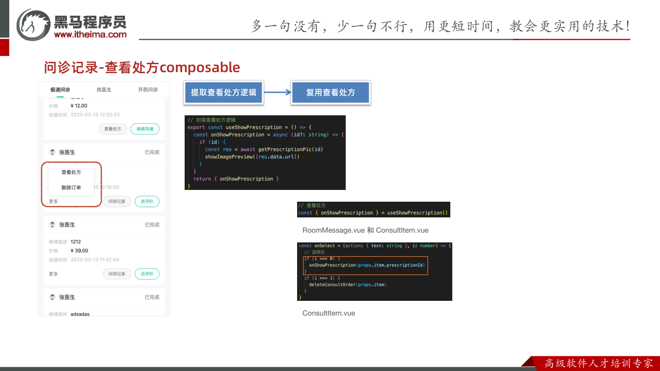
Task: Click the 问诊记录-查看处方composable heading
Action: [142, 67]
